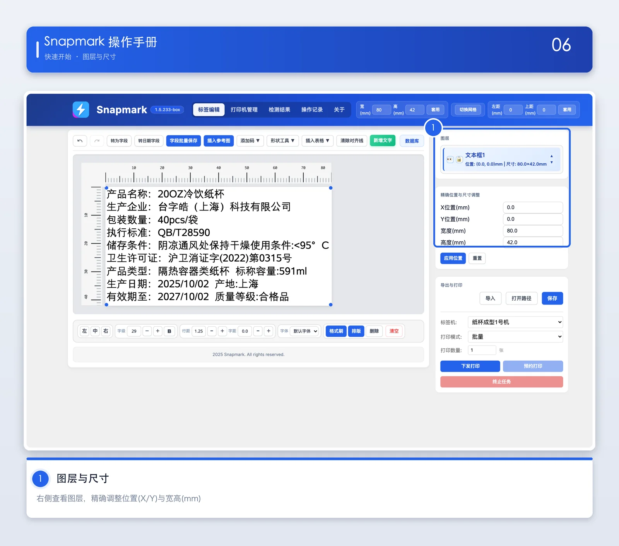Image resolution: width=619 pixels, height=546 pixels.
Task: Switch to the 检测结果 tab
Action: (279, 110)
